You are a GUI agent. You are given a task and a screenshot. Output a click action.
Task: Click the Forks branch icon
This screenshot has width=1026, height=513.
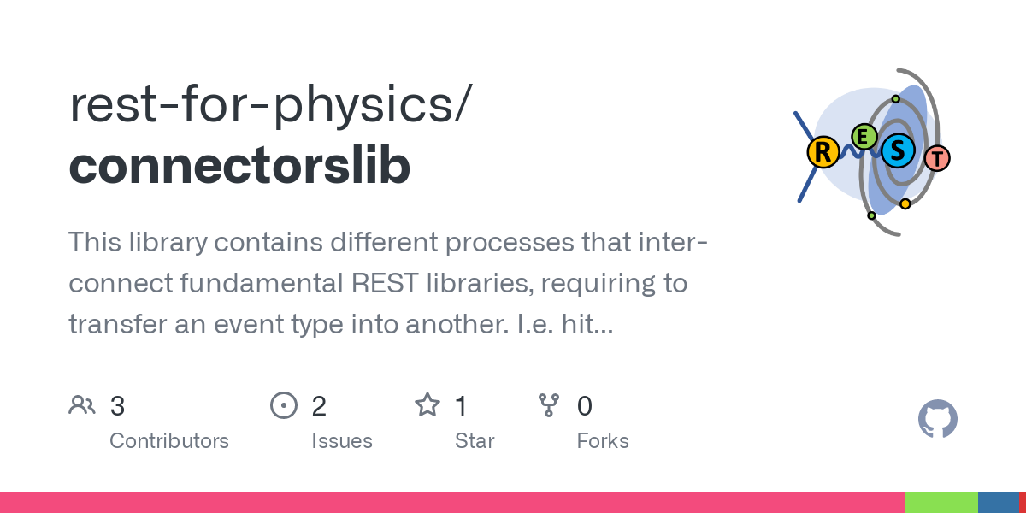(548, 404)
